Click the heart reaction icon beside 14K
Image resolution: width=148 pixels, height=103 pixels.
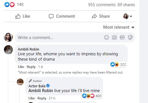point(12,4)
